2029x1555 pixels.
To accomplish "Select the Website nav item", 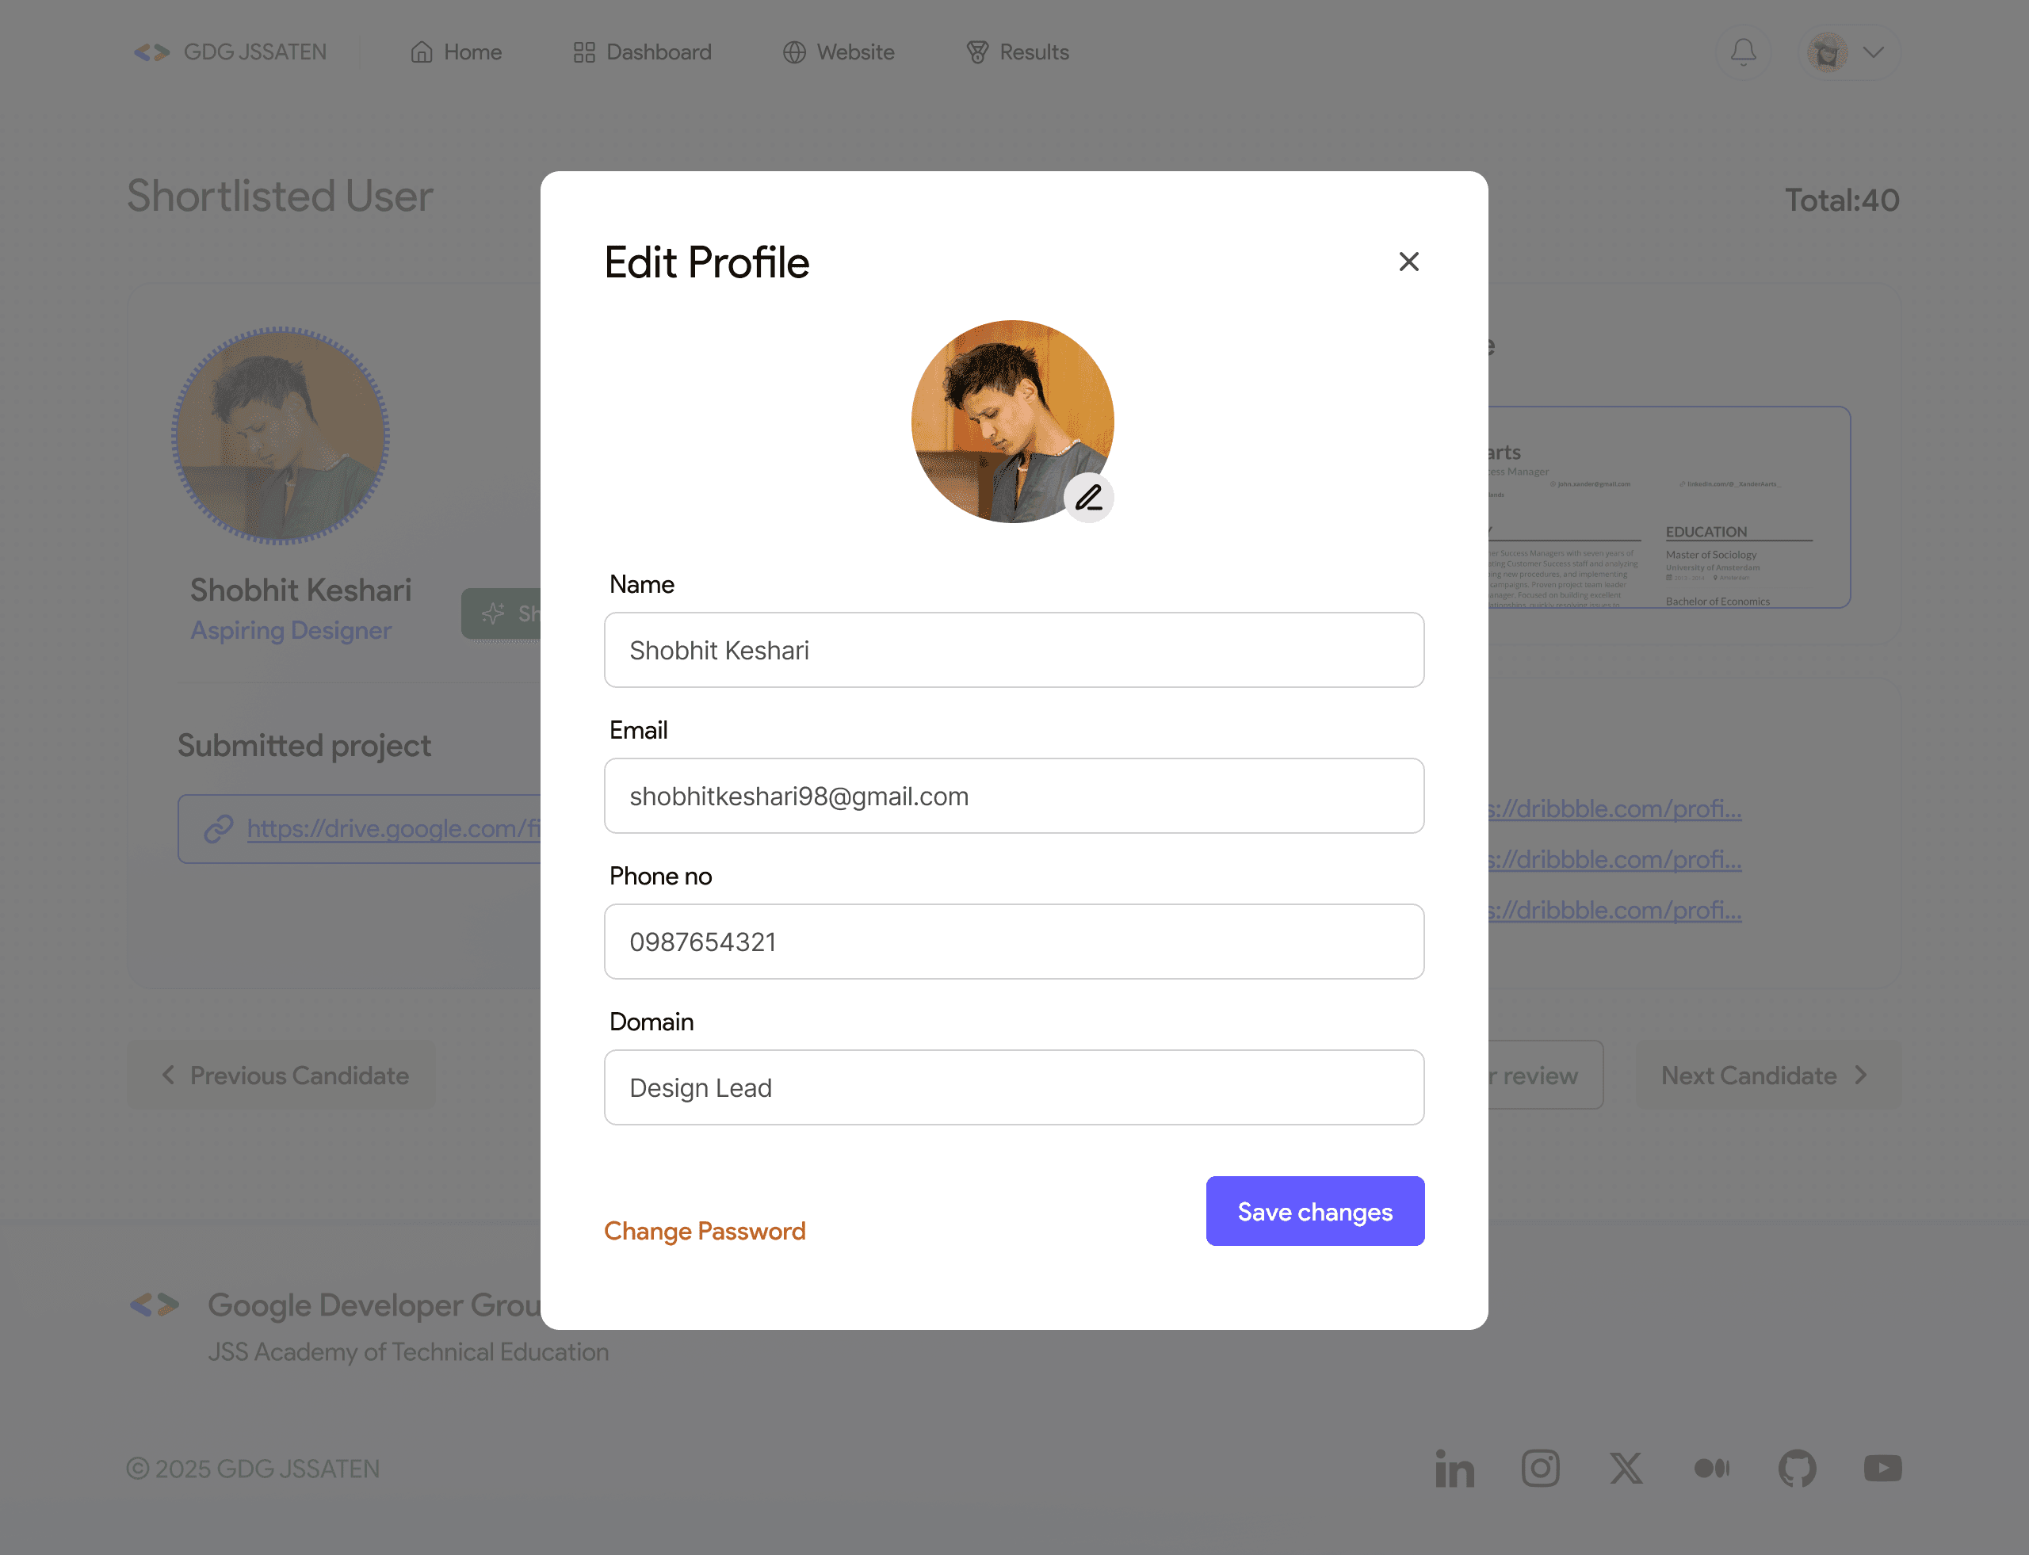I will pyautogui.click(x=839, y=52).
